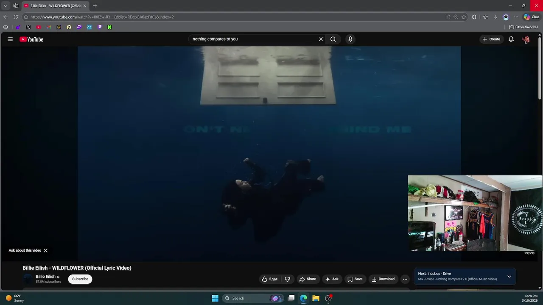Open browser settings and more menu

coord(516,17)
